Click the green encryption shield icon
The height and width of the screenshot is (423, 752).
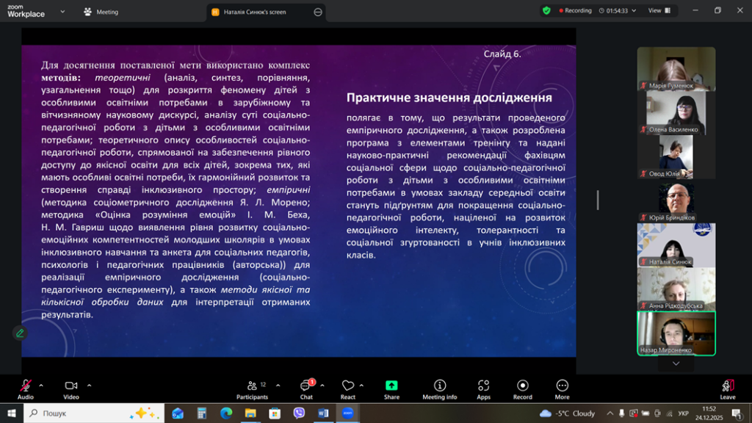click(546, 11)
